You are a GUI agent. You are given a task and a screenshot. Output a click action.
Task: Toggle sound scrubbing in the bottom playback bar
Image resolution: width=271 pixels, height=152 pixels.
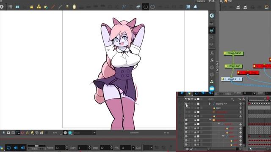[23, 148]
